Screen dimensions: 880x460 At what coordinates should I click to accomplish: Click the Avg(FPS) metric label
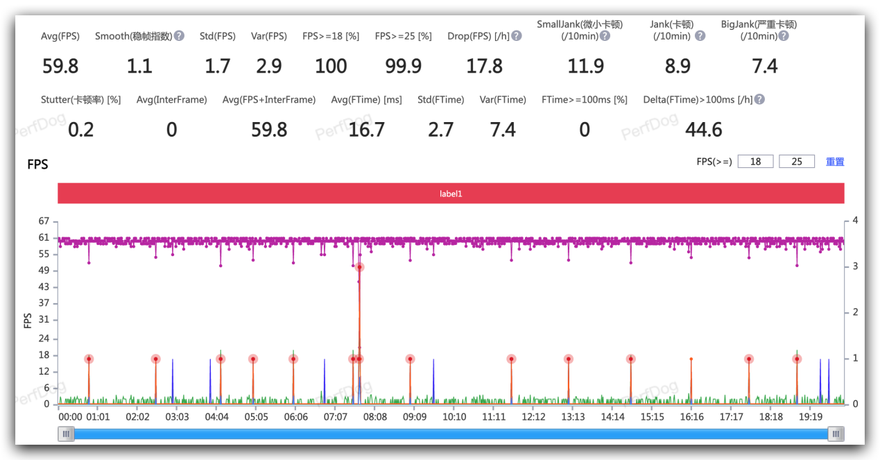click(60, 36)
